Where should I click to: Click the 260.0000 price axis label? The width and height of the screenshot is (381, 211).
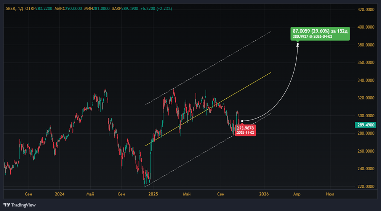point(366,151)
